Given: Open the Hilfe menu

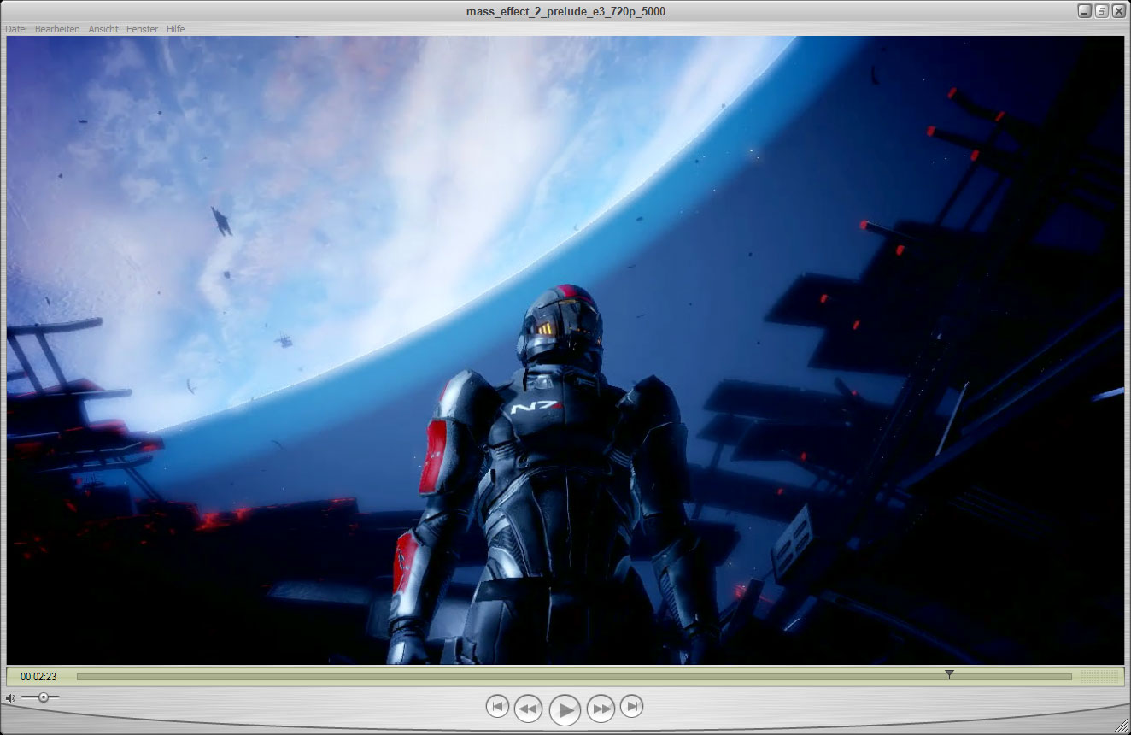Looking at the screenshot, I should 175,29.
